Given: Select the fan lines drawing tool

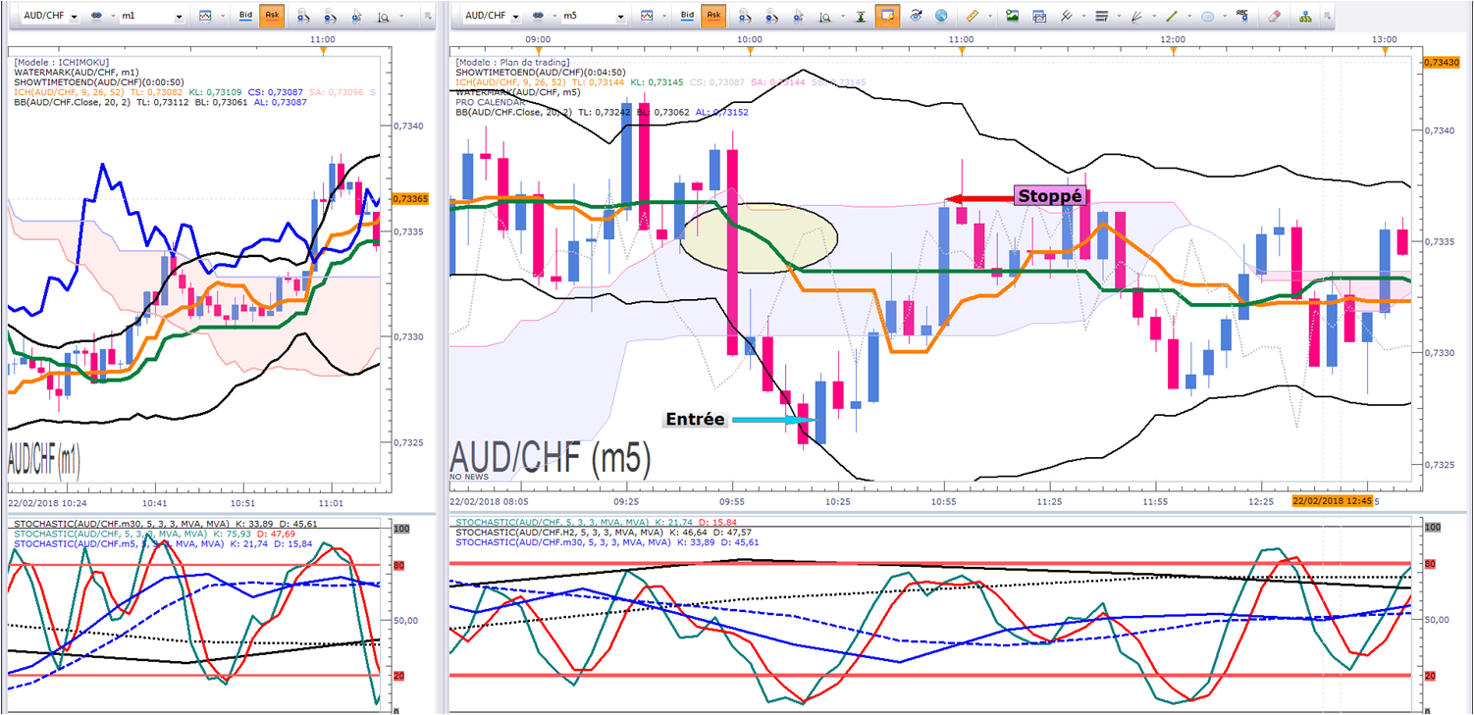Looking at the screenshot, I should (1135, 16).
